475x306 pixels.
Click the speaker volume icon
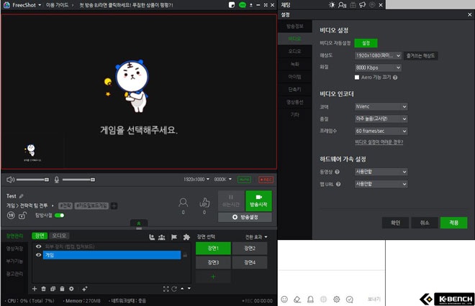pos(10,180)
